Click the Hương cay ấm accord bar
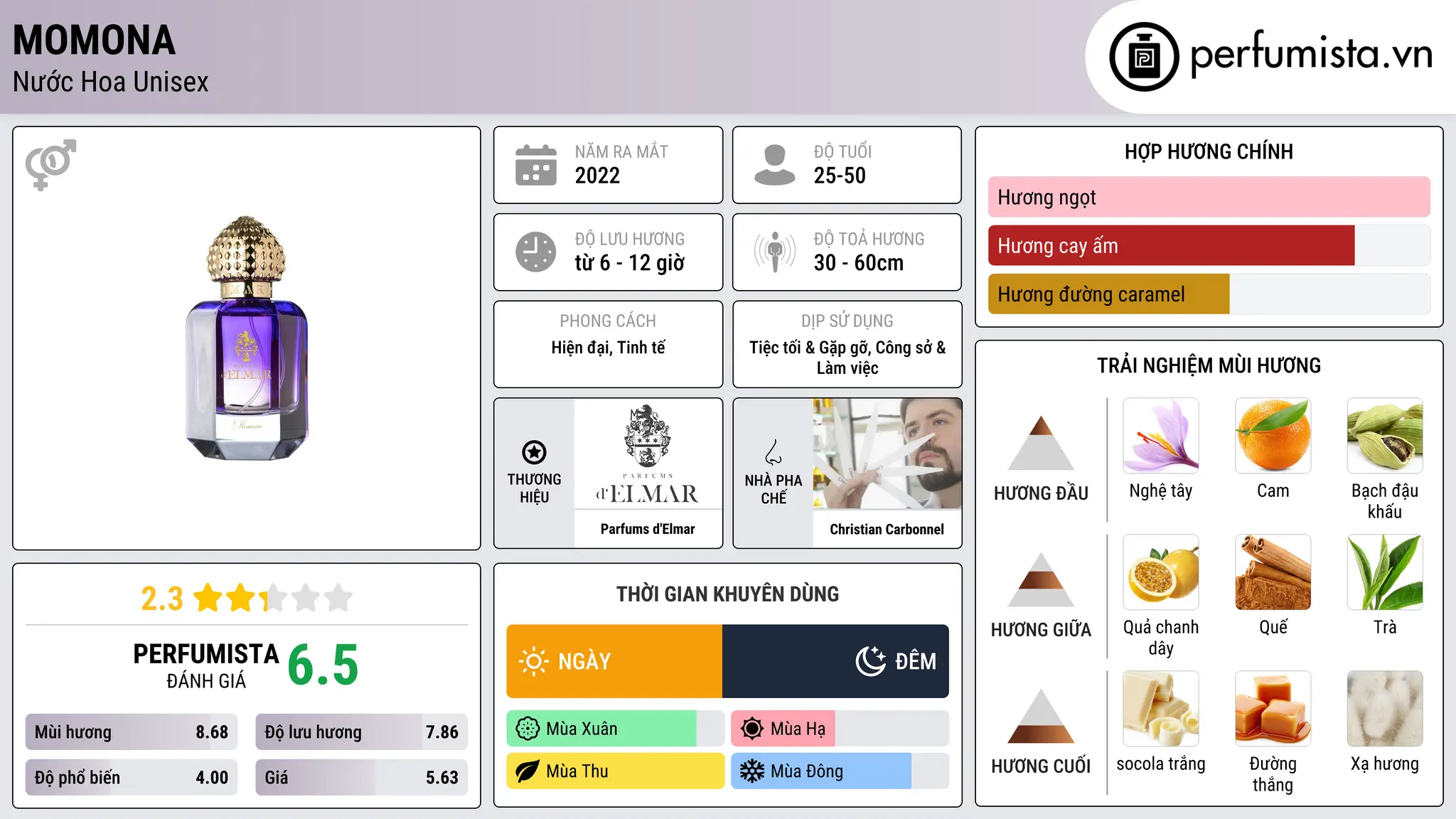The height and width of the screenshot is (819, 1456). click(x=1209, y=245)
